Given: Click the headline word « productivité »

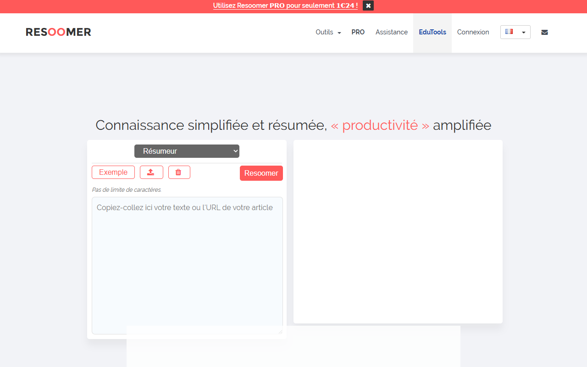Looking at the screenshot, I should 380,125.
